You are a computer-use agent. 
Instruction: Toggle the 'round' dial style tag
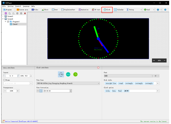121,83
